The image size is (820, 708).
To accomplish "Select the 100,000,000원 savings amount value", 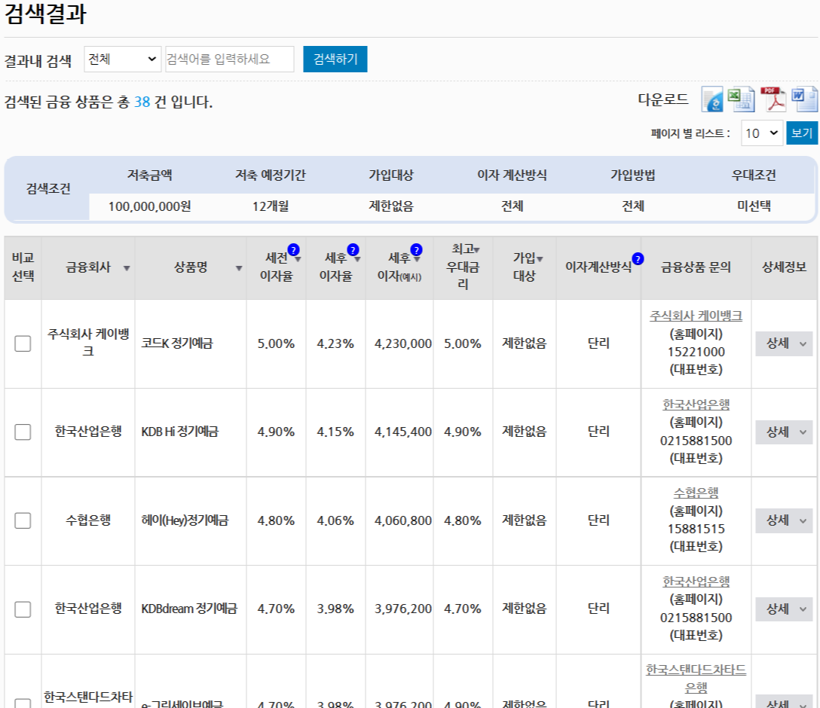I will point(149,206).
